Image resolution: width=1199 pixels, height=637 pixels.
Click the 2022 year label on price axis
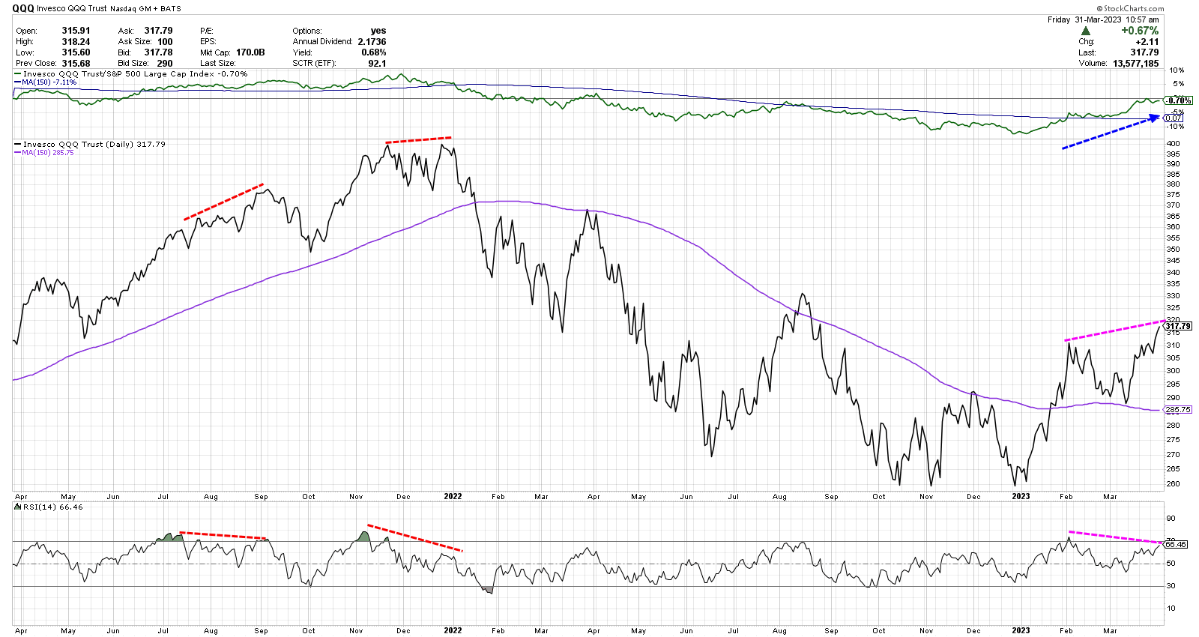click(453, 496)
